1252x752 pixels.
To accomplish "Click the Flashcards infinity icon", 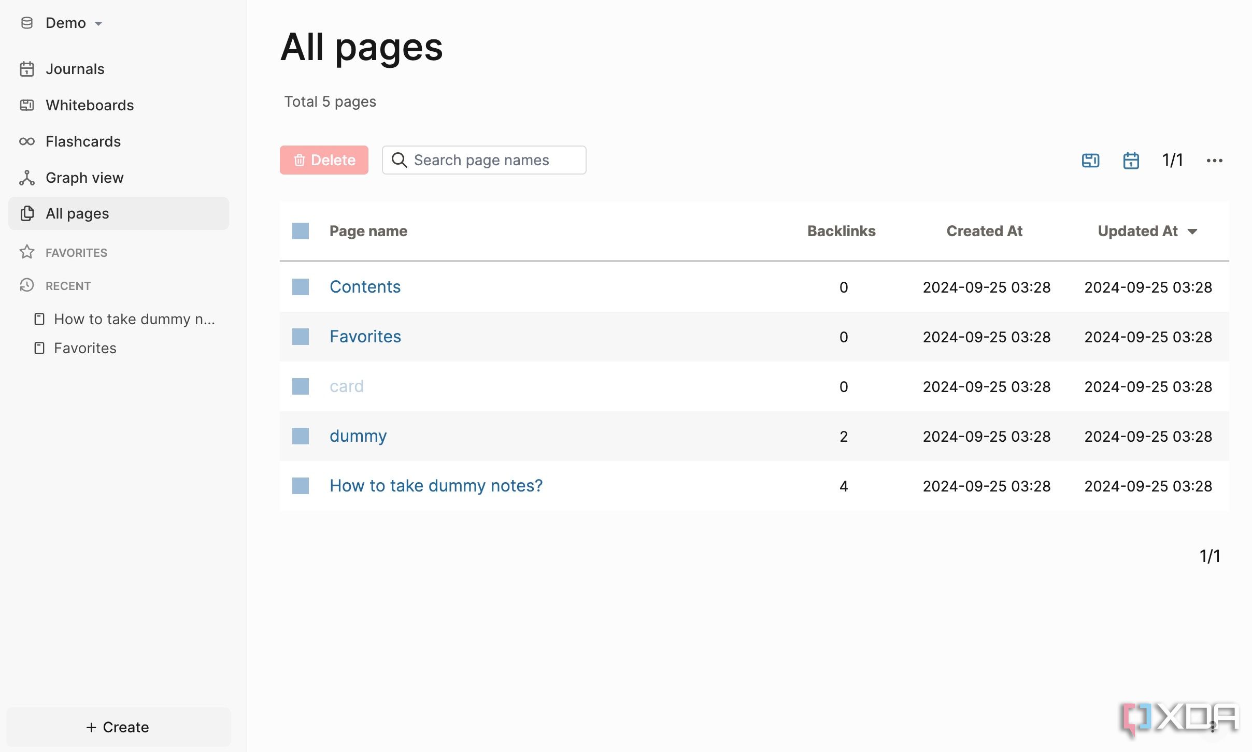I will [27, 141].
